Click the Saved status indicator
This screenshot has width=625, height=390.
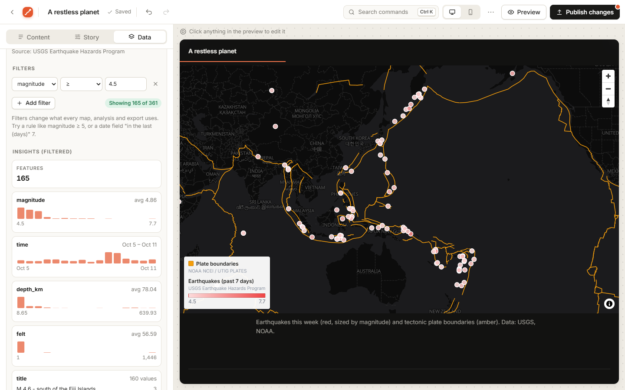tap(119, 12)
